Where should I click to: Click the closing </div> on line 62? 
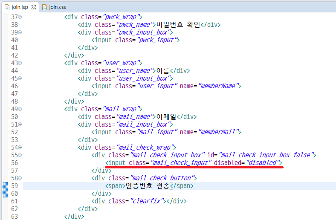(88, 209)
